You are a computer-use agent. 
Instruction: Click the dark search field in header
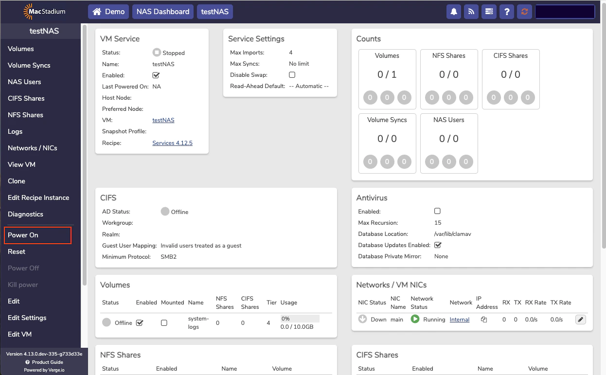pos(565,12)
